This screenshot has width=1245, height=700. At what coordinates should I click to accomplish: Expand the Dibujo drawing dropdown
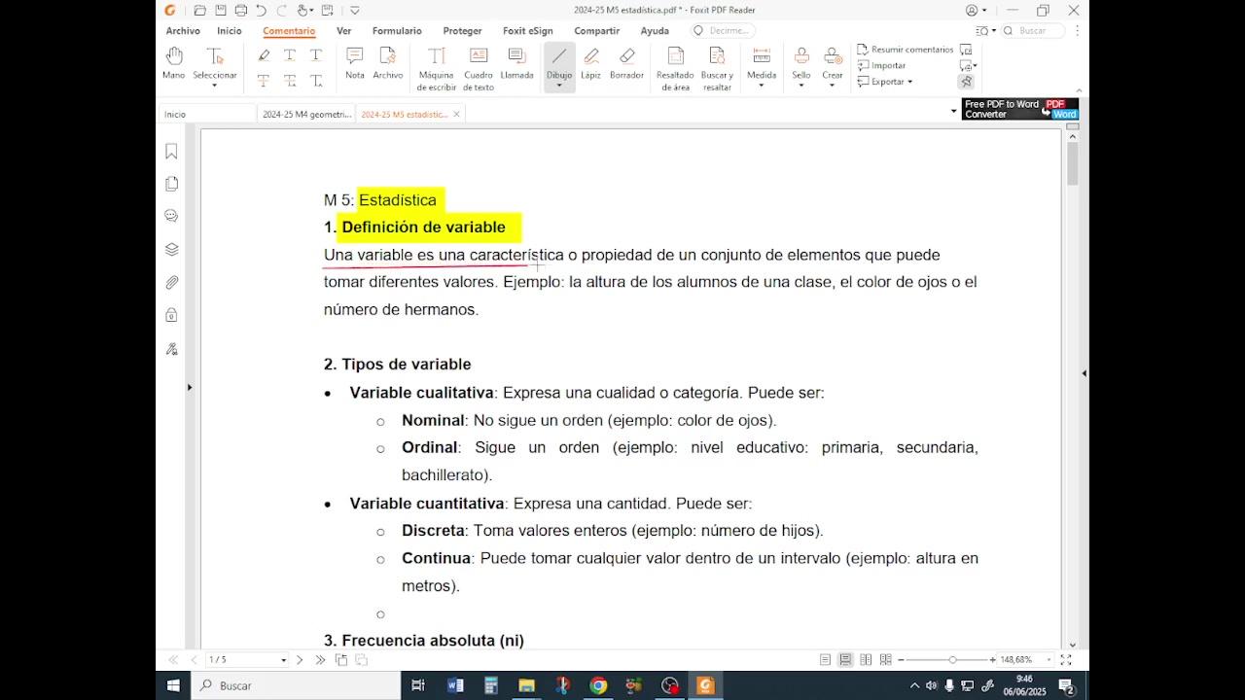[559, 86]
